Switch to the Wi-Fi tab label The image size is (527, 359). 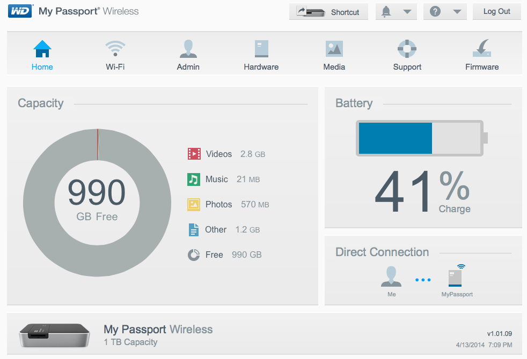115,67
